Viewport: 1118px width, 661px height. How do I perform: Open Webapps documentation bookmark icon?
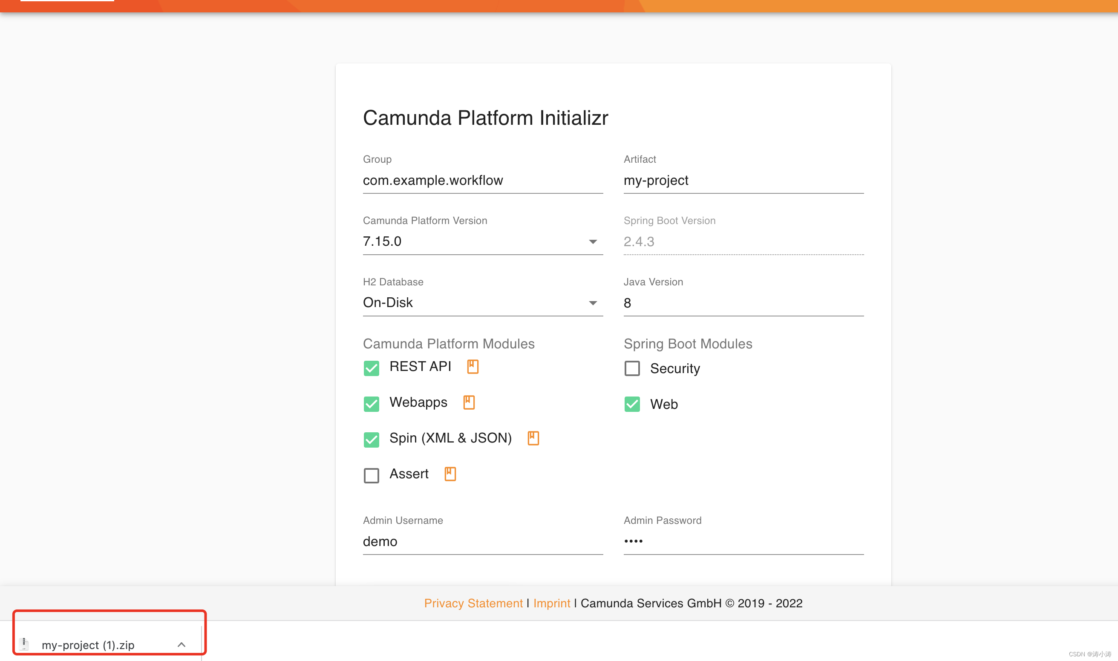pos(469,402)
